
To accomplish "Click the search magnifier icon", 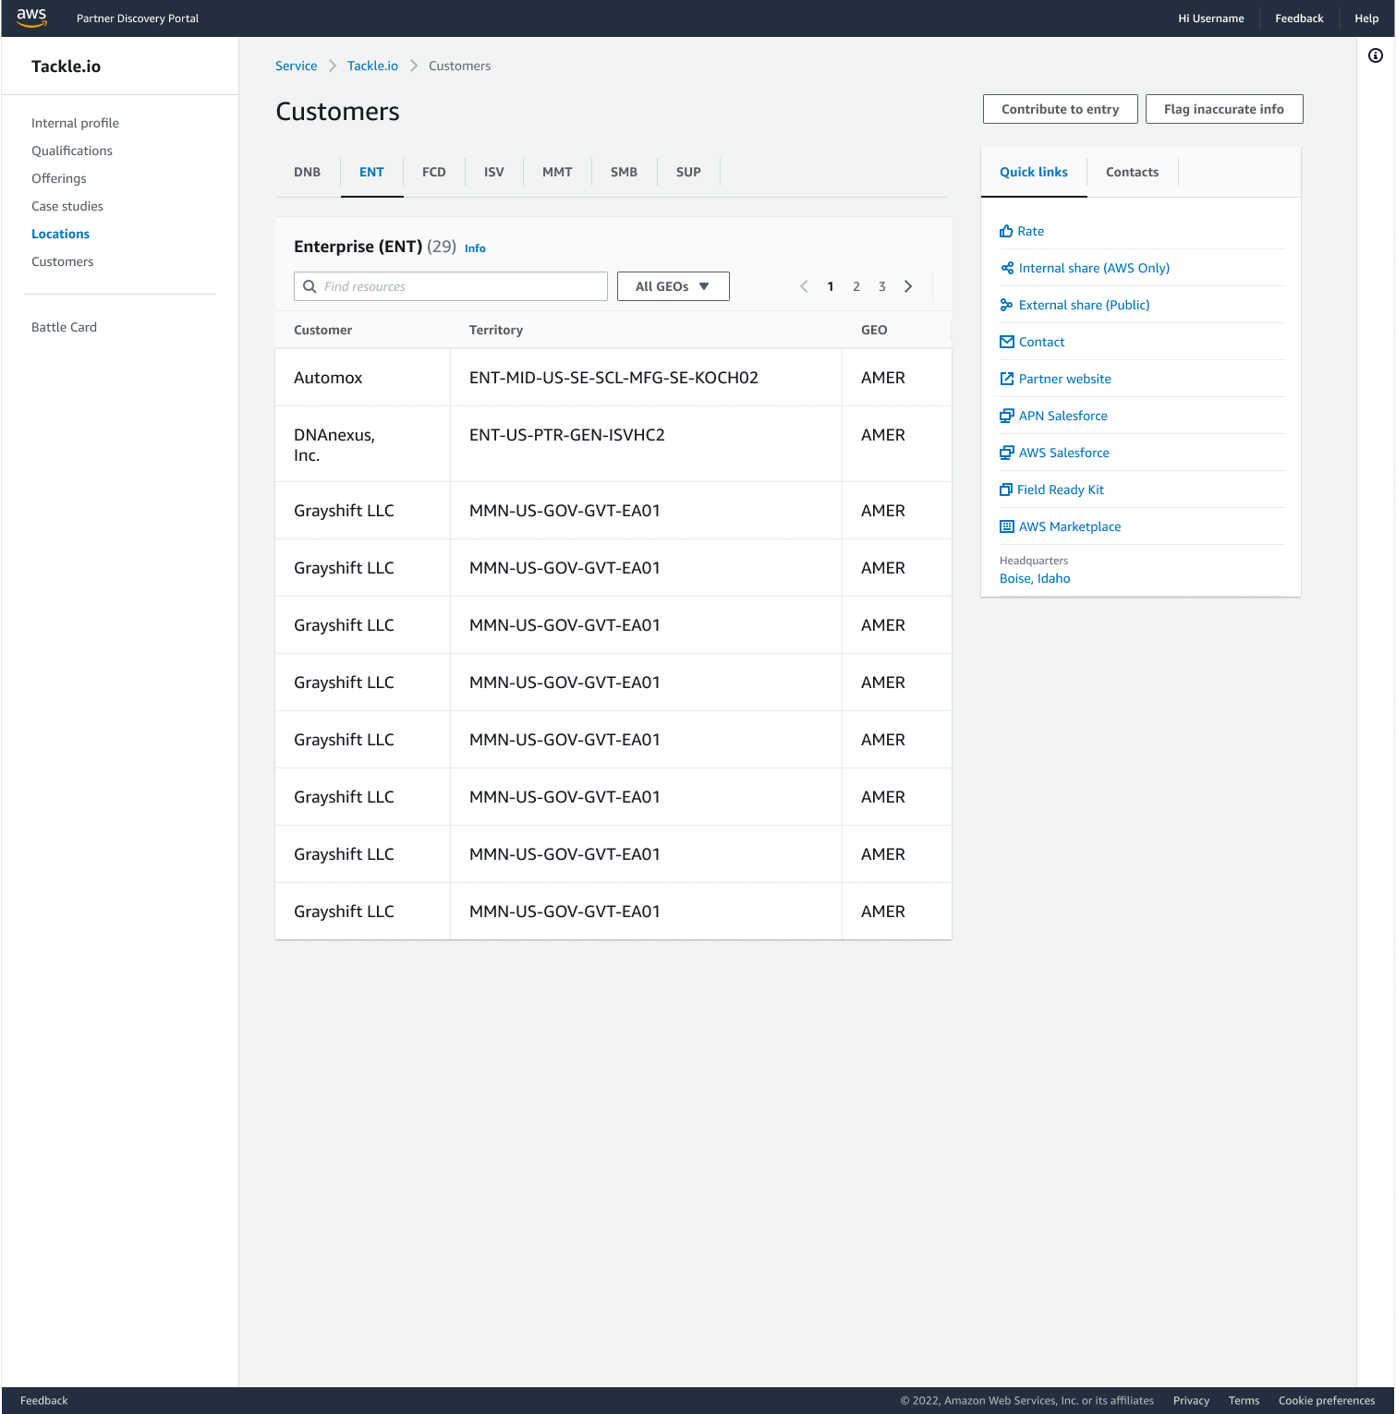I will pos(310,286).
